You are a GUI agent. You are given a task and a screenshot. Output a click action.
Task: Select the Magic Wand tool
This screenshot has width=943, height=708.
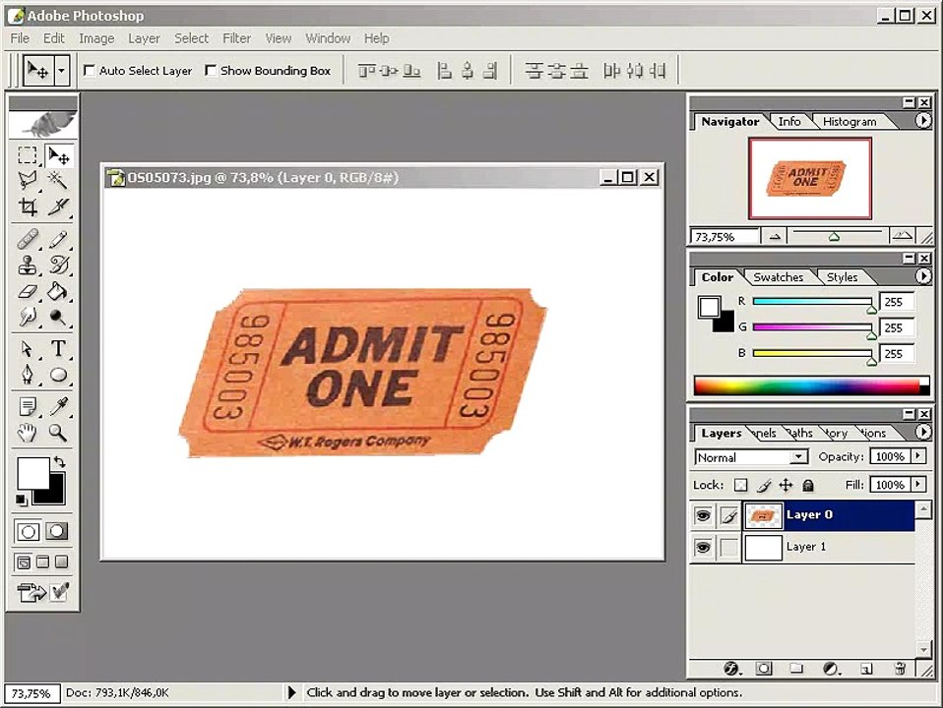58,180
